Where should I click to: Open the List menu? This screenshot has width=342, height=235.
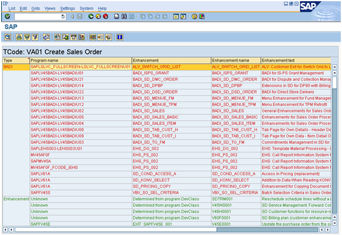click(x=12, y=8)
